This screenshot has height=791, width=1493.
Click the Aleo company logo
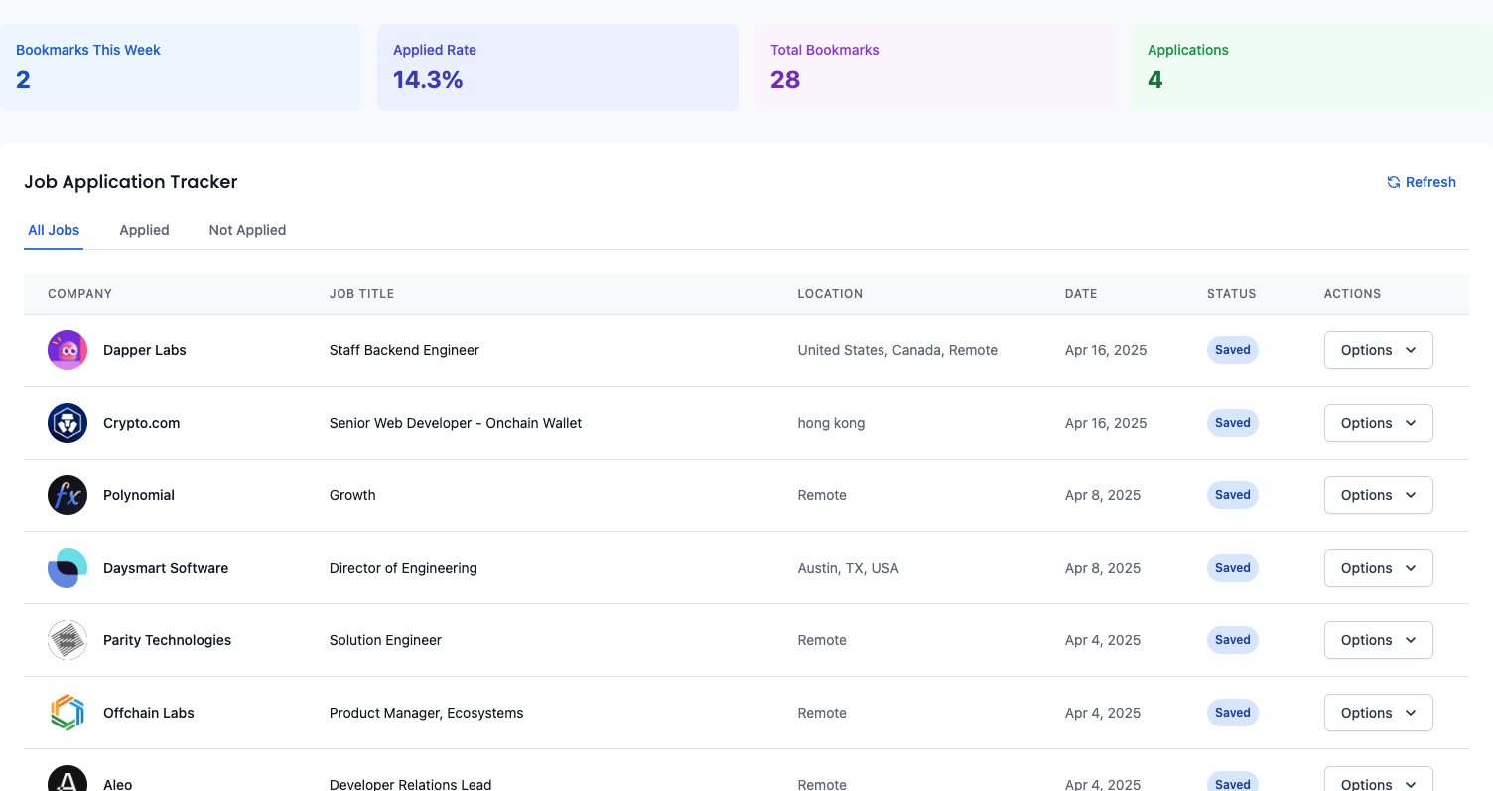67,779
